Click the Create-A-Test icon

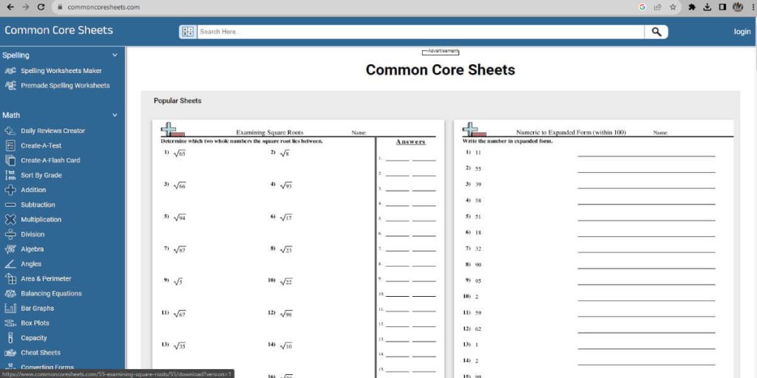(10, 145)
